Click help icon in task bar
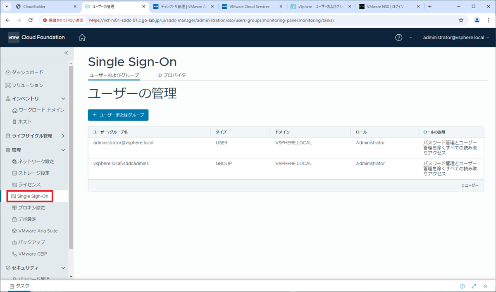Screen dimensions: 496x292 (462, 286)
